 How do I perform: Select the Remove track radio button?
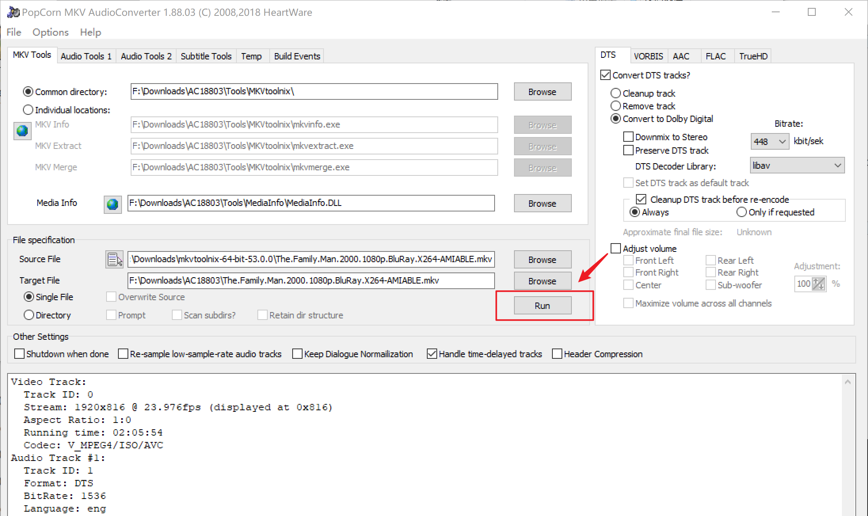click(616, 106)
